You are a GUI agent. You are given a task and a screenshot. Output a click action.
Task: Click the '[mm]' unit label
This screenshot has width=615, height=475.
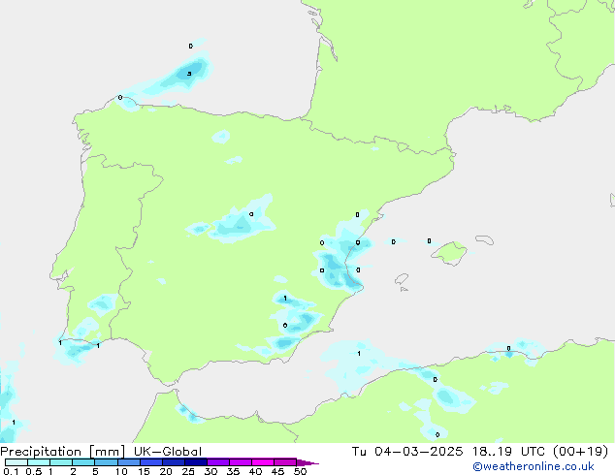[x=107, y=452]
